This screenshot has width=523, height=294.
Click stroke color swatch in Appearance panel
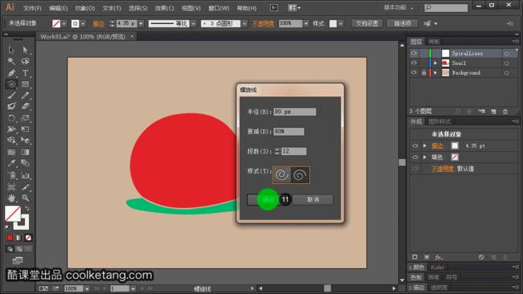click(x=455, y=146)
